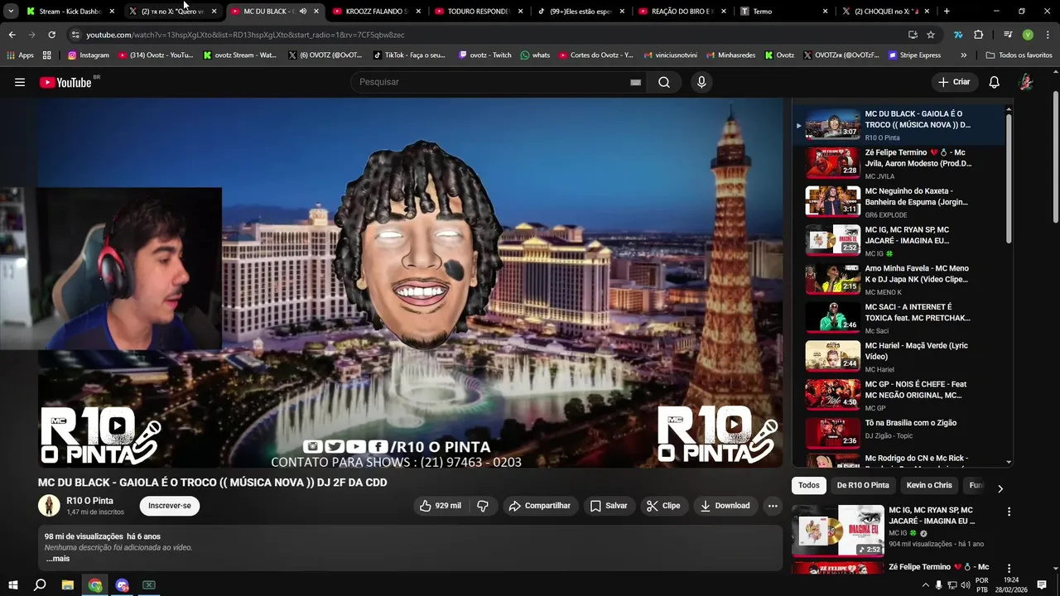Open the R10 O Pinta channel name link
Image resolution: width=1060 pixels, height=596 pixels.
[x=89, y=501]
